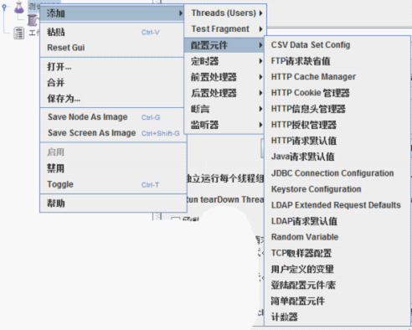
Task: Add 计数器 config element
Action: (x=337, y=317)
